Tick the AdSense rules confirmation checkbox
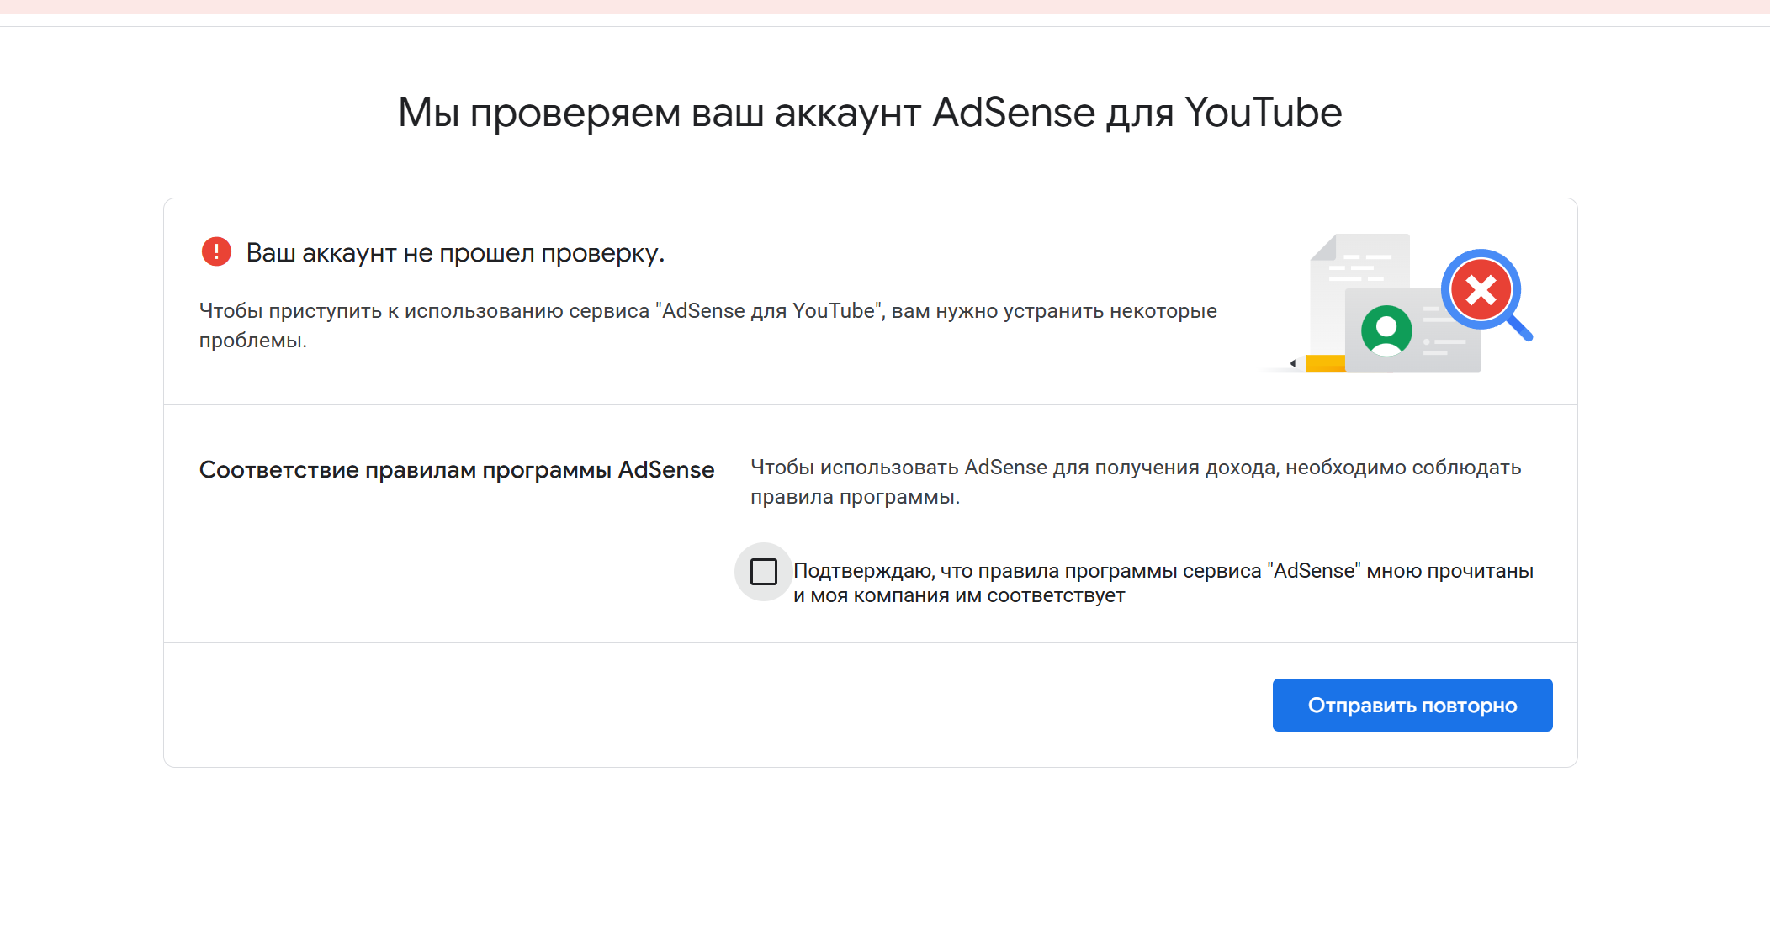This screenshot has height=946, width=1770. pos(763,572)
